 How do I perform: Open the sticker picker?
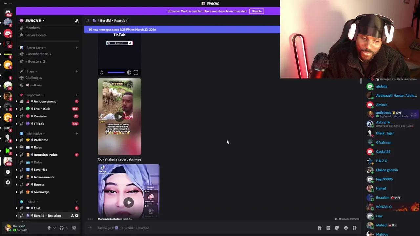point(337,228)
